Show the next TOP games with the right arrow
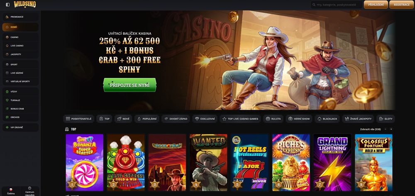Viewport: 415px width, 196px height. click(391, 129)
